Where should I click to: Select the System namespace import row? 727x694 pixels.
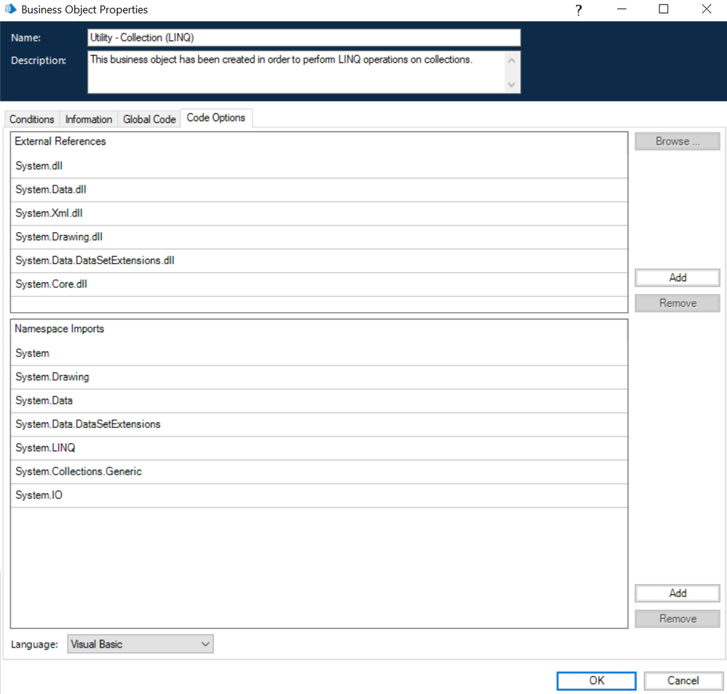coord(319,354)
